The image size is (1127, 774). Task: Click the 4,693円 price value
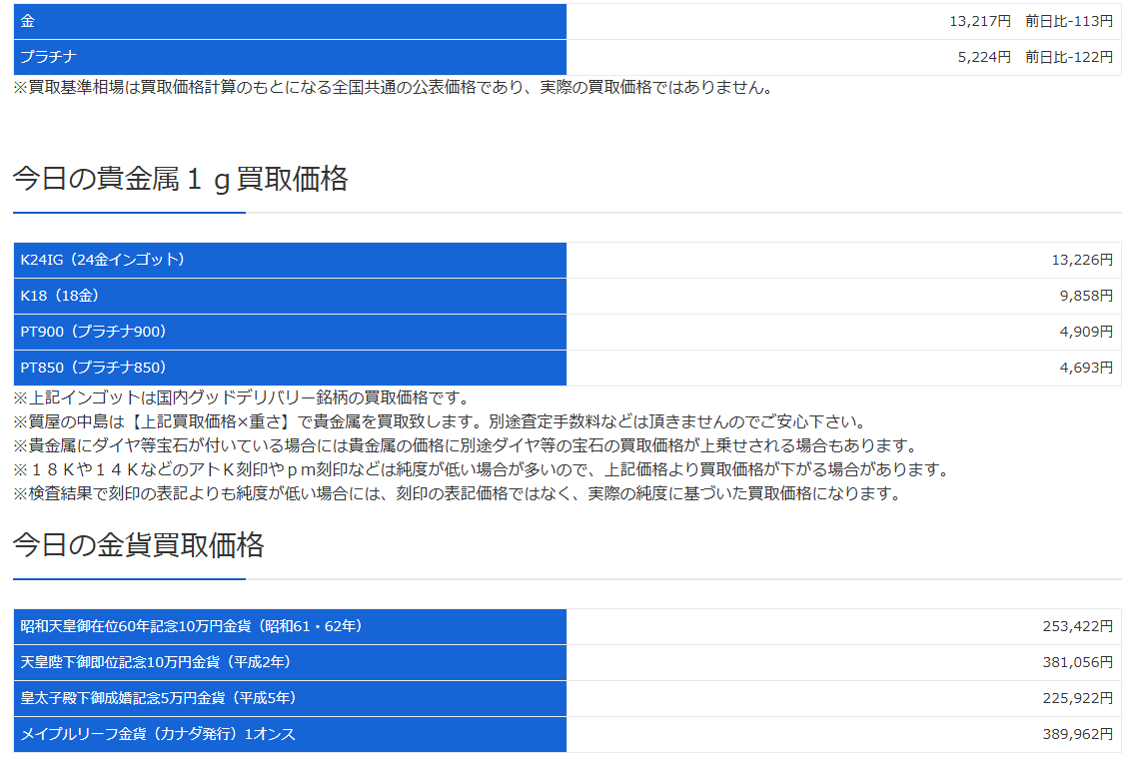[x=1086, y=368]
